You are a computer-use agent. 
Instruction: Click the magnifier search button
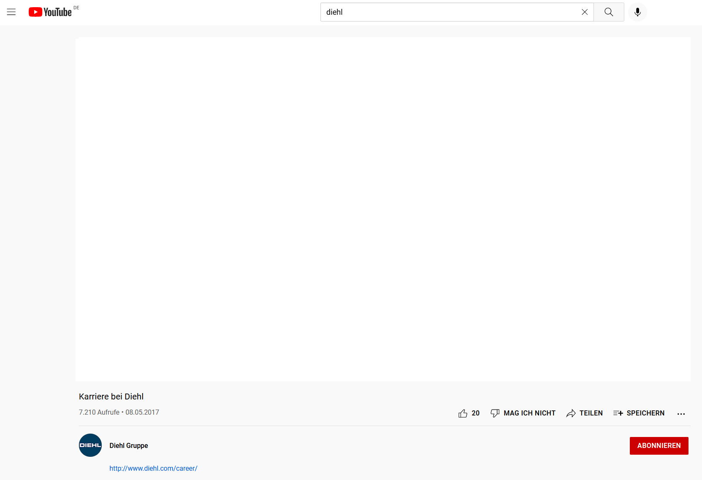click(x=609, y=12)
